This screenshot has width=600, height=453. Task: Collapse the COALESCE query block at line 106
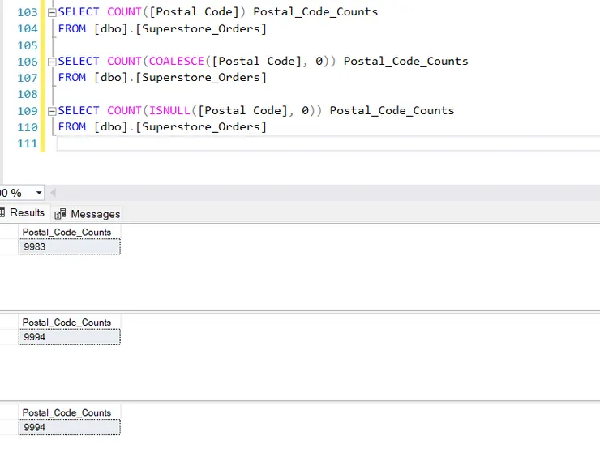tap(52, 62)
